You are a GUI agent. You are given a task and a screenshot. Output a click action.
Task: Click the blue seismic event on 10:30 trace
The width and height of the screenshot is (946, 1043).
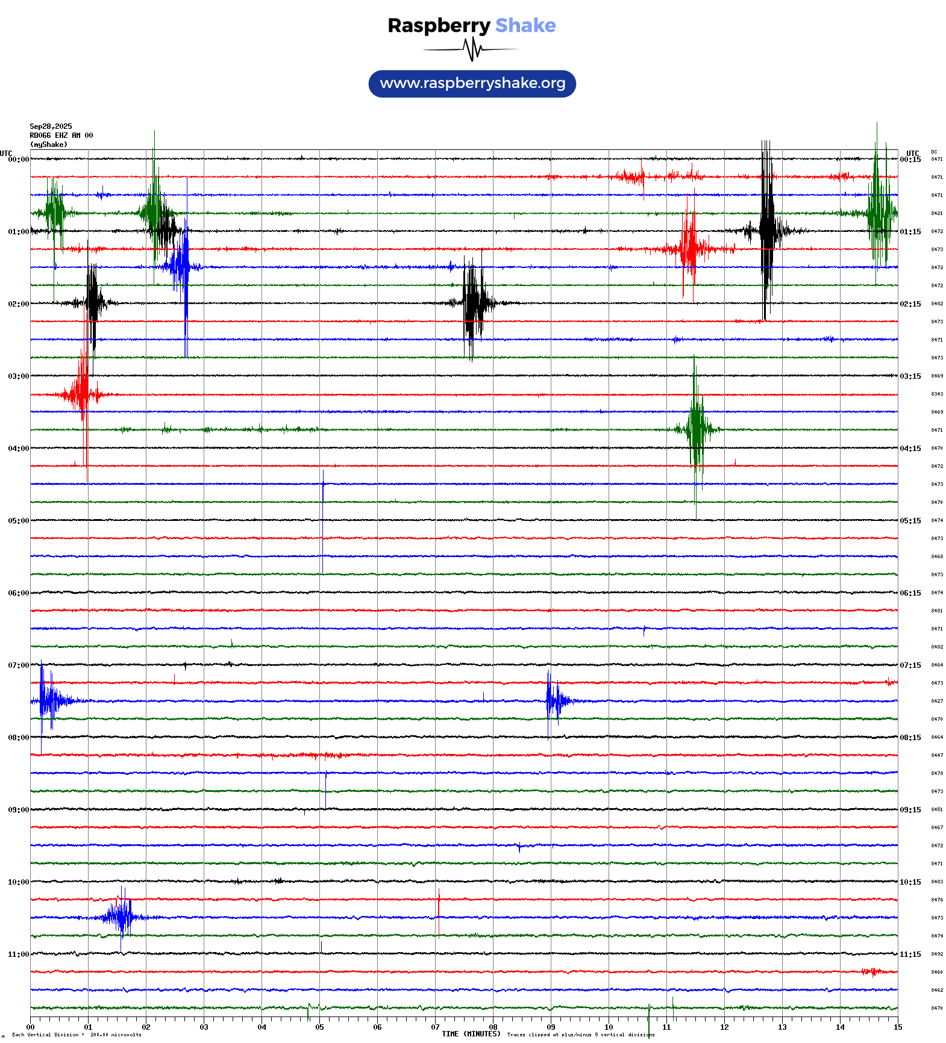point(121,917)
